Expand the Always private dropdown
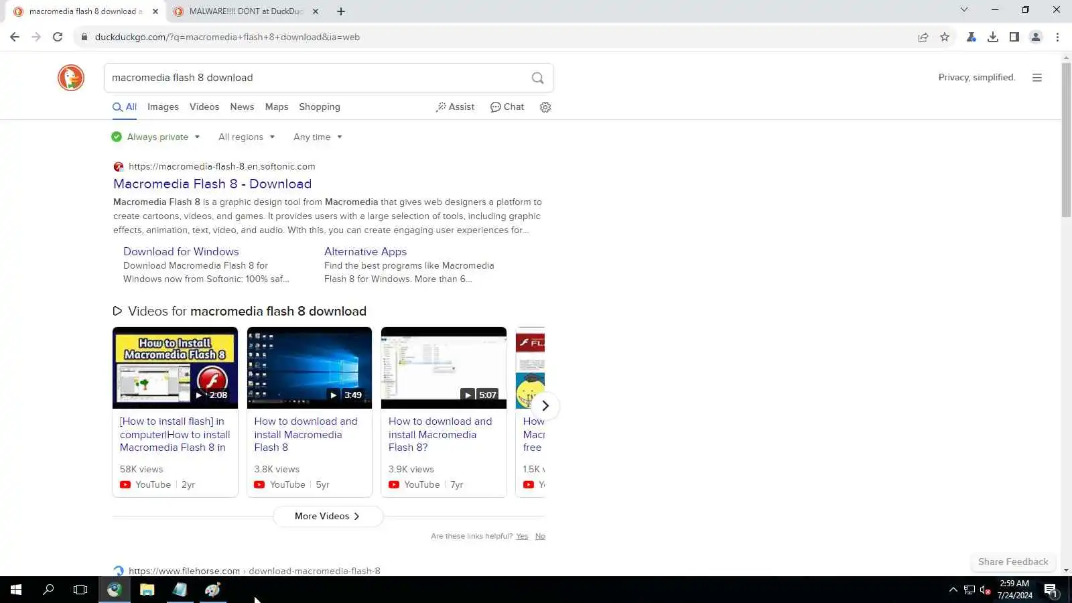This screenshot has height=603, width=1072. (x=155, y=137)
